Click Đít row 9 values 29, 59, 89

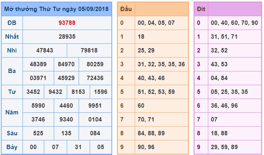pyautogui.click(x=224, y=147)
